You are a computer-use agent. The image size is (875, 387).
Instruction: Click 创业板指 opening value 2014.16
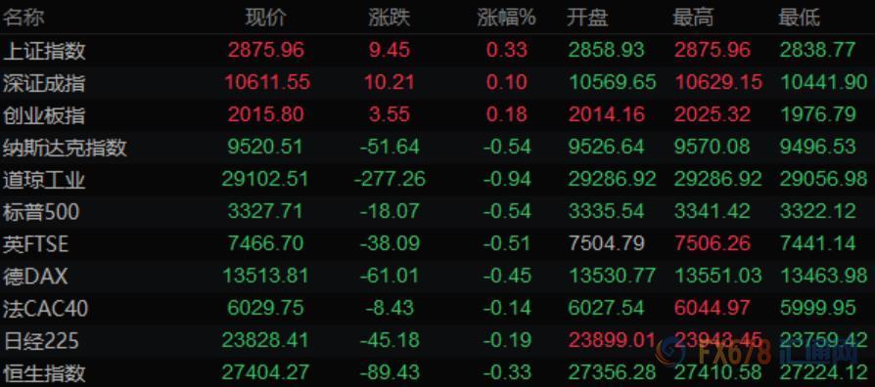(606, 114)
